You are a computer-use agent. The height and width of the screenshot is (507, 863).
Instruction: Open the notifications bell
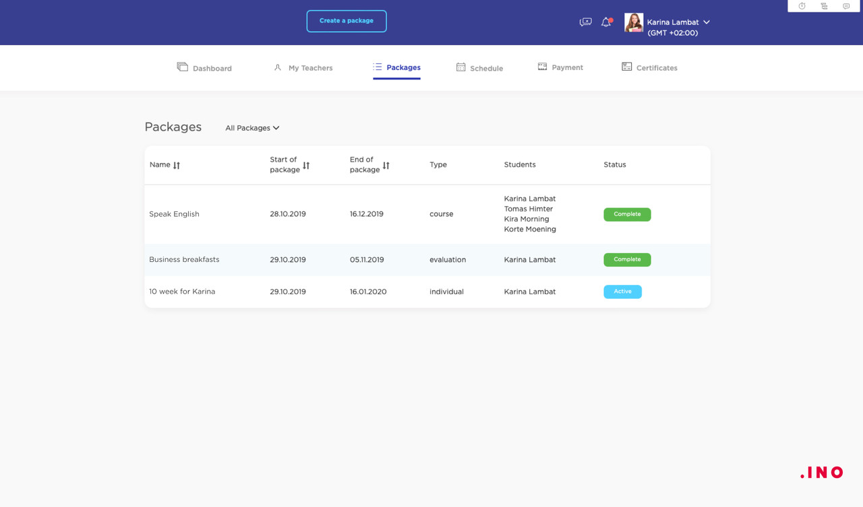(606, 22)
